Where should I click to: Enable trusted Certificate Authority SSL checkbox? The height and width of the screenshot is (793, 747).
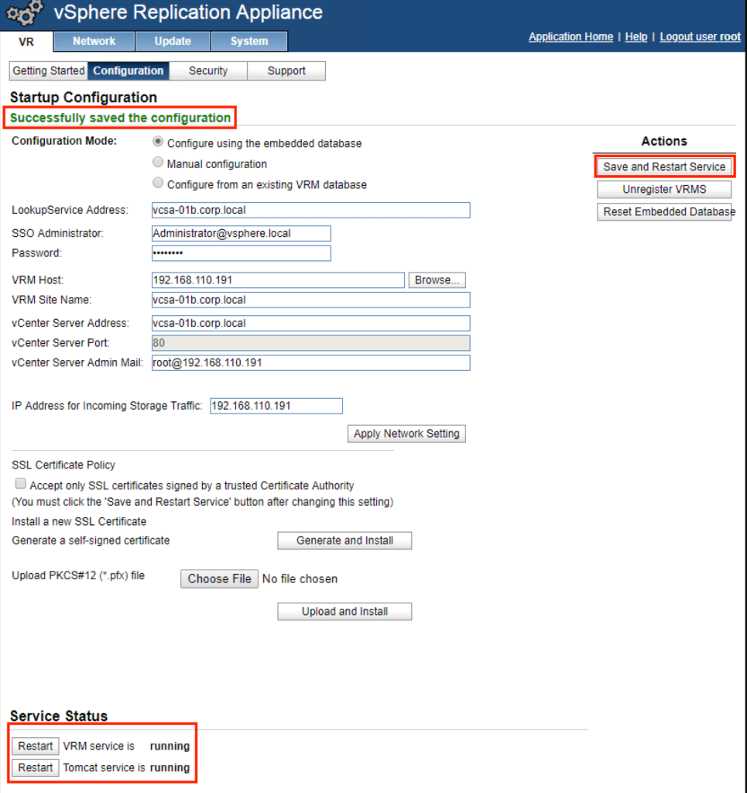point(21,484)
